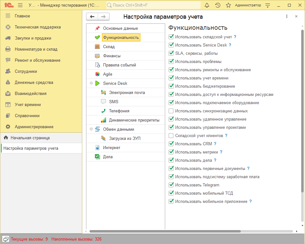
Task: Collapse the Service Desk tree node
Action: coord(91,83)
